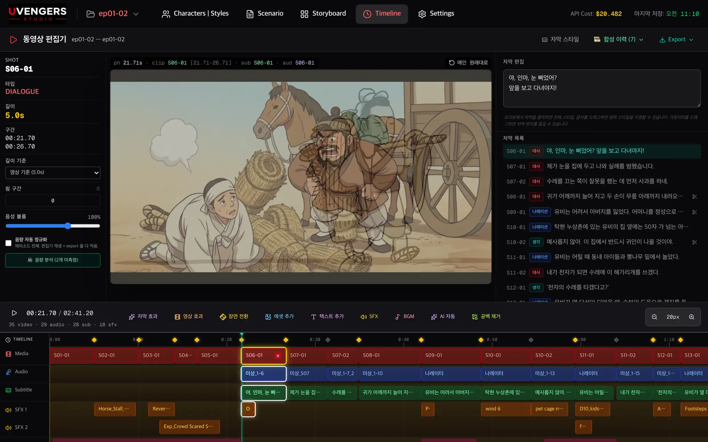The width and height of the screenshot is (708, 442).
Task: Open 자막 스타일 subtitle style settings
Action: (x=561, y=40)
